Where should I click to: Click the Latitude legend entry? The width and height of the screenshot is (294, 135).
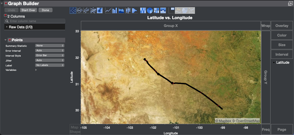pyautogui.click(x=283, y=63)
